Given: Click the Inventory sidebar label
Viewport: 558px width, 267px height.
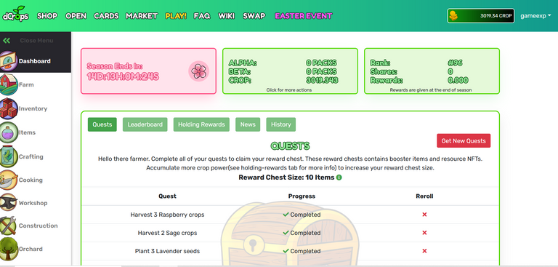Looking at the screenshot, I should tap(33, 108).
